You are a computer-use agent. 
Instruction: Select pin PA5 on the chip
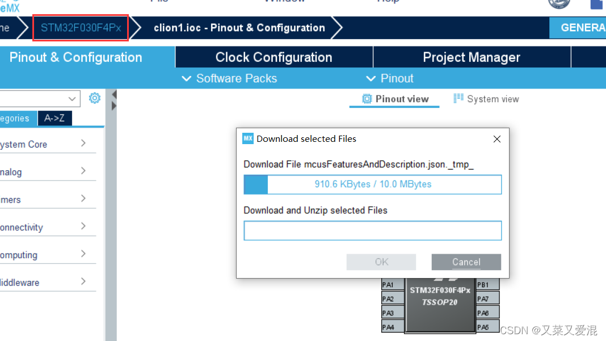(488, 327)
